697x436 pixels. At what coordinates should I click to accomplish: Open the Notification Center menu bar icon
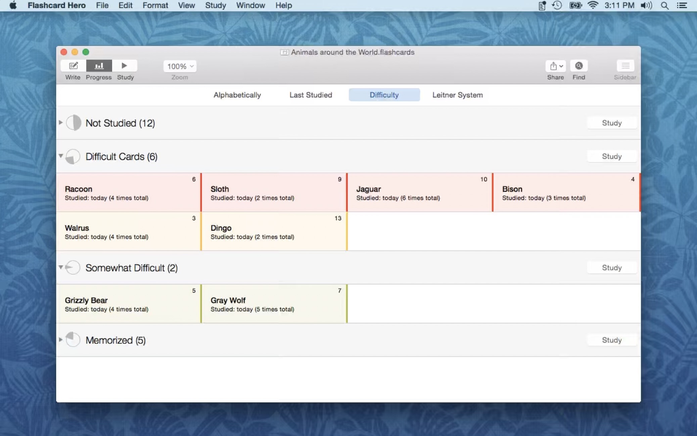click(682, 5)
